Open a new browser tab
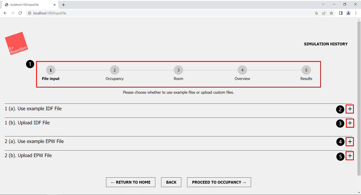Viewport: 361px width, 195px height. (x=63, y=5)
